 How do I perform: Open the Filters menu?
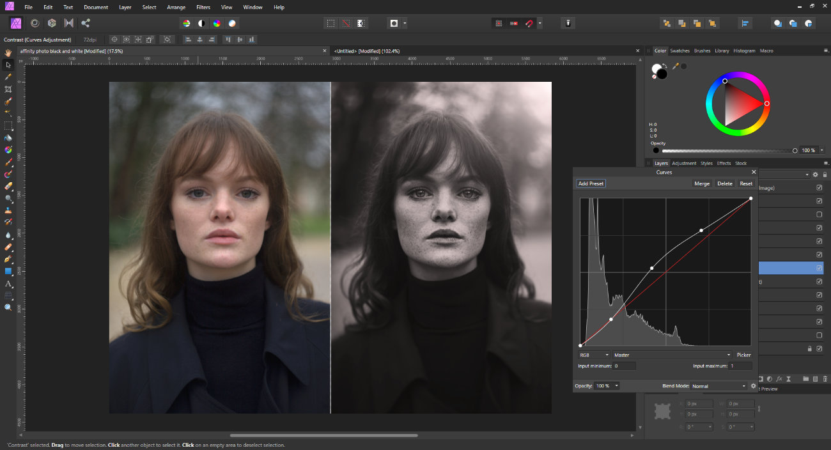point(203,7)
